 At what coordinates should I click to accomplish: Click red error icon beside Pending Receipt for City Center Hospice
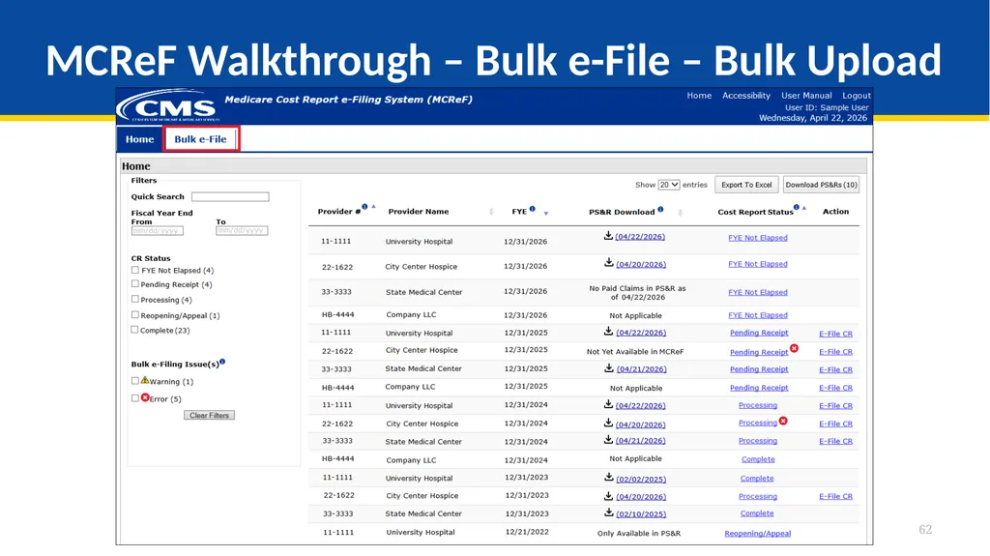[x=795, y=348]
